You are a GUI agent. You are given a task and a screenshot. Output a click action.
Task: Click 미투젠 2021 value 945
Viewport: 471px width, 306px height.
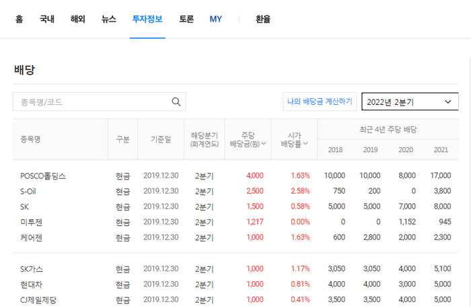click(445, 222)
